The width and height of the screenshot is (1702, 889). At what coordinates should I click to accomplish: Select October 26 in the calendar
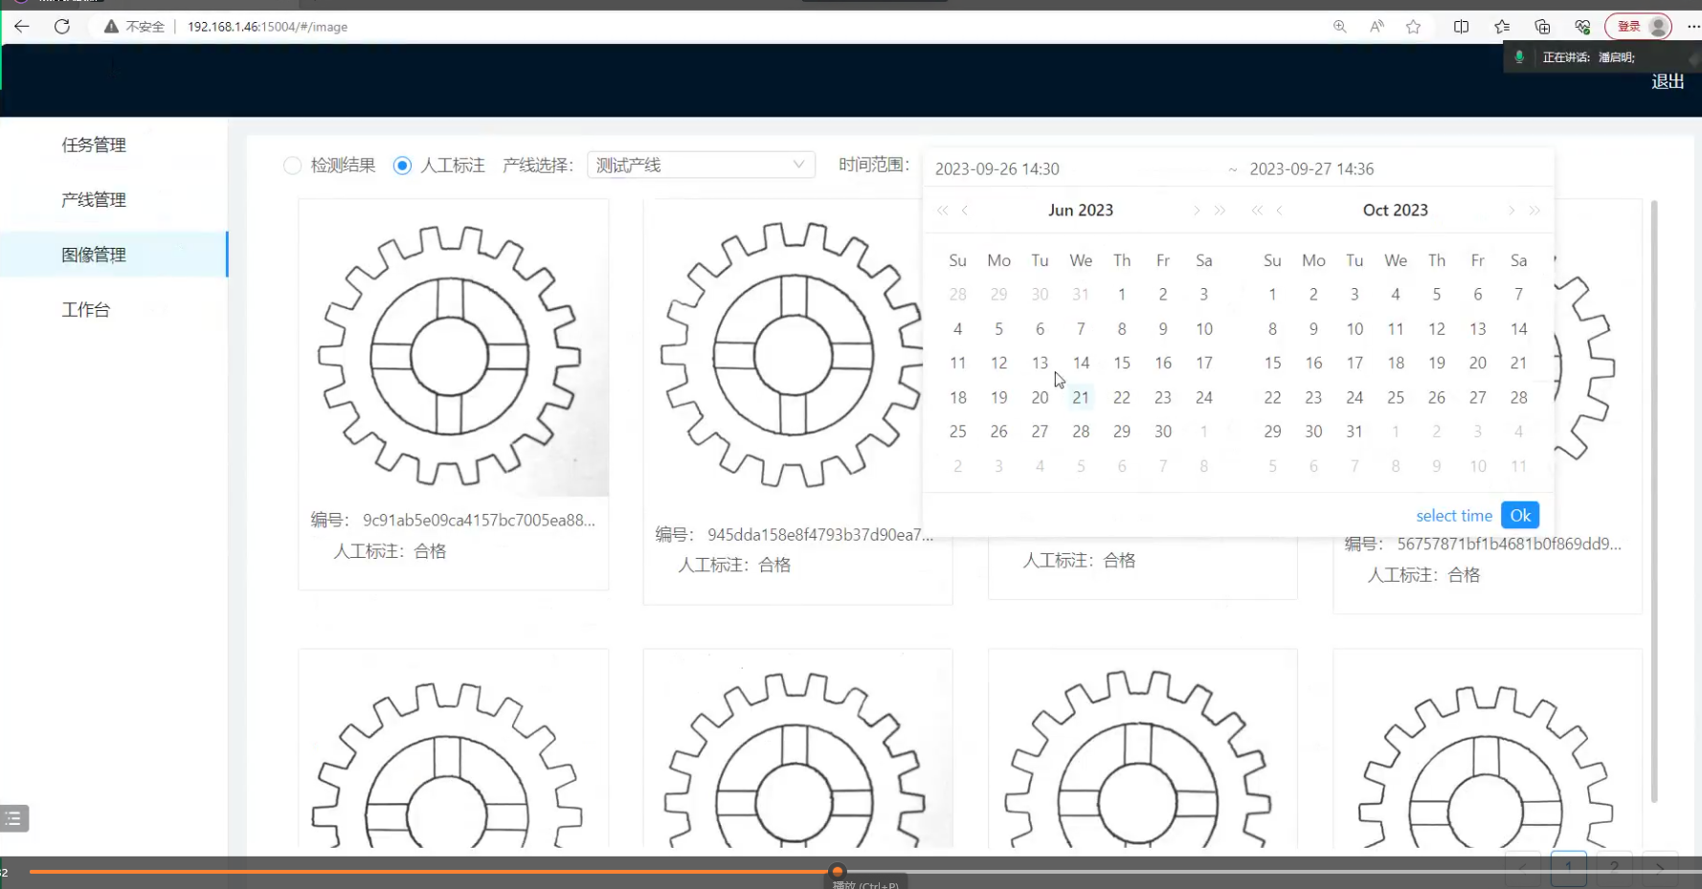(1437, 398)
